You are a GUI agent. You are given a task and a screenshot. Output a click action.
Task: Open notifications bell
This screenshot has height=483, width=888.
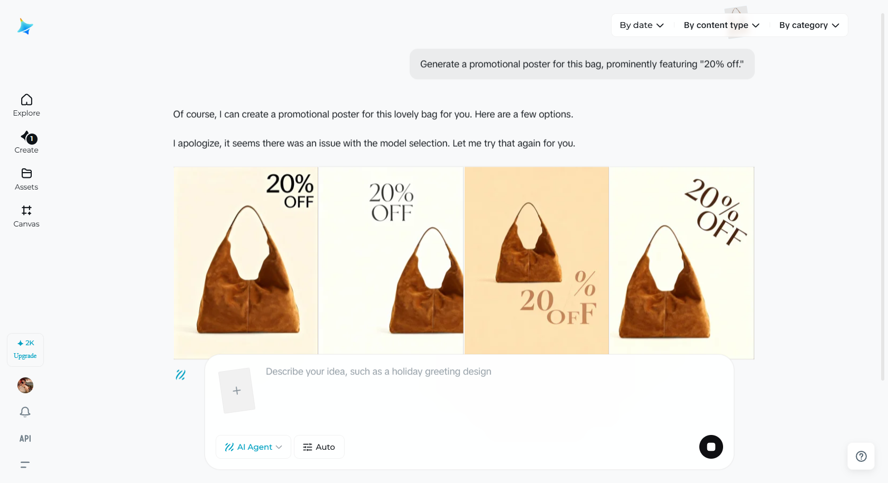pyautogui.click(x=25, y=412)
